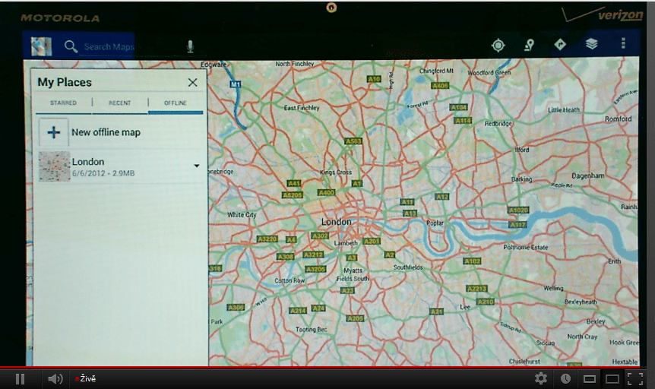Screen dimensions: 655x389
Task: Switch the player to small size
Action: 590,379
